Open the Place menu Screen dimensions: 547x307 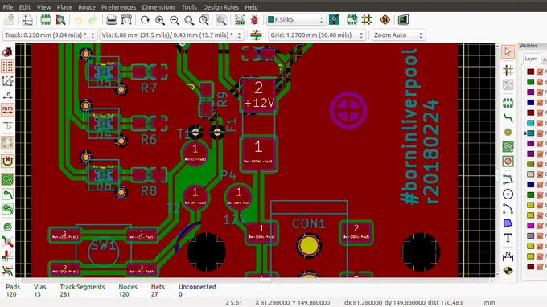tap(64, 7)
